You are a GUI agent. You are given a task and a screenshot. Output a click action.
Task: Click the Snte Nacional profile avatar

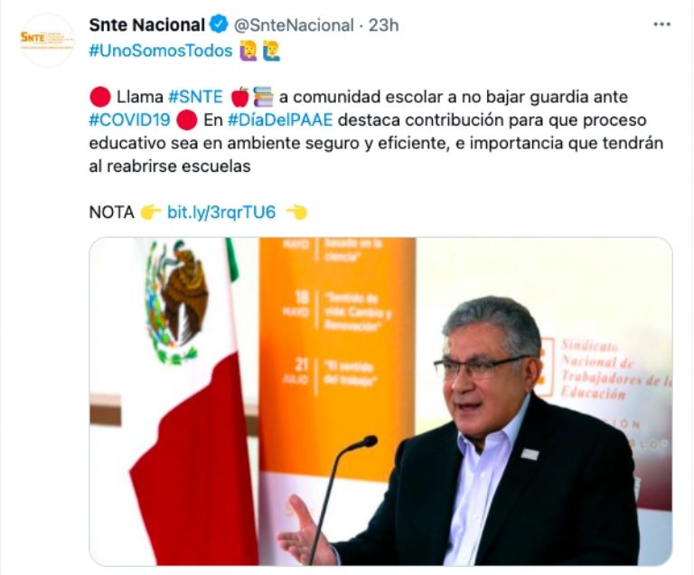47,40
